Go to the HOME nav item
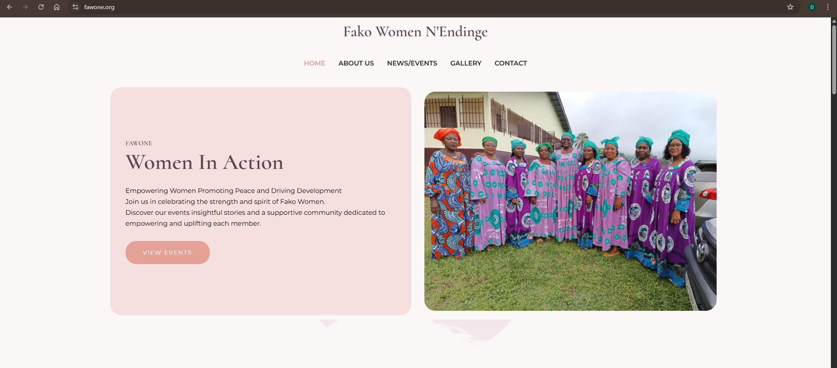837x368 pixels. coord(314,63)
